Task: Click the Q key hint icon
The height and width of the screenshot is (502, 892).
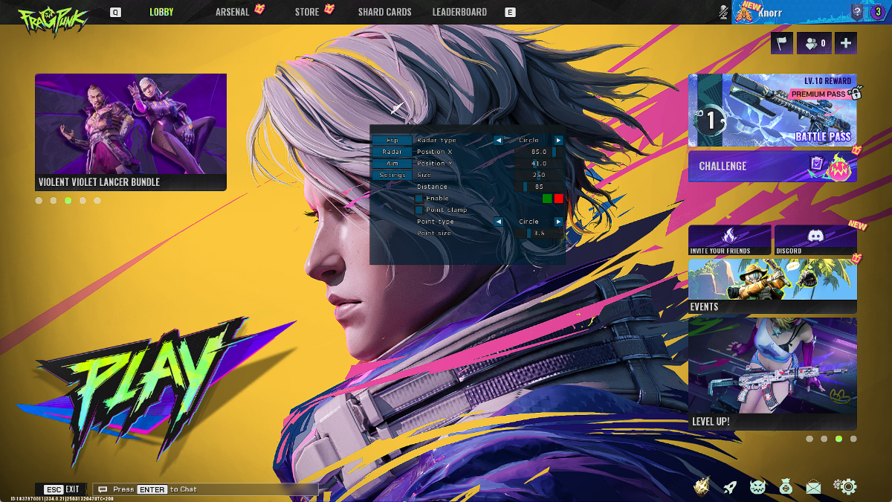Action: coord(115,12)
